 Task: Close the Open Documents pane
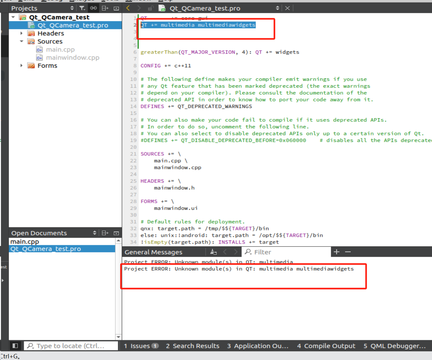pyautogui.click(x=116, y=233)
